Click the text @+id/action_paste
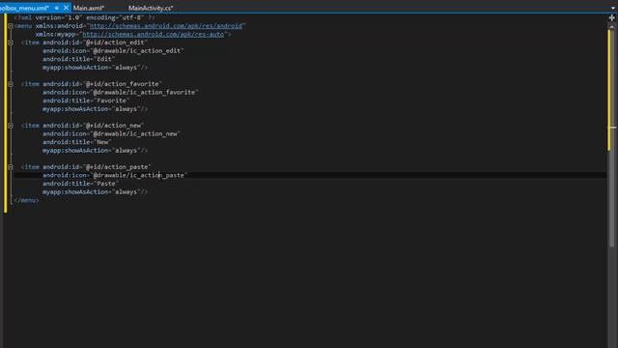Viewport: 618px width, 348px height. tap(118, 167)
